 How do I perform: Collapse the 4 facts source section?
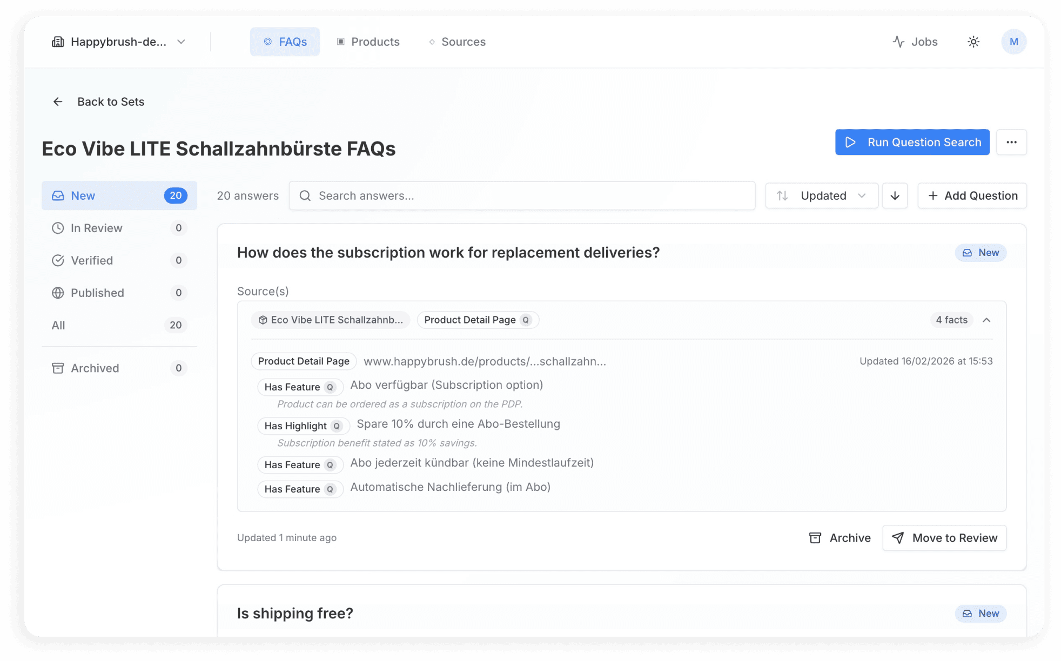[x=986, y=320]
